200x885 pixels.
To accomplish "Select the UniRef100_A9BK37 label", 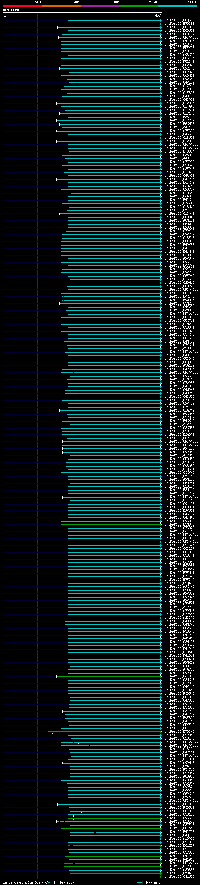I will (x=179, y=55).
